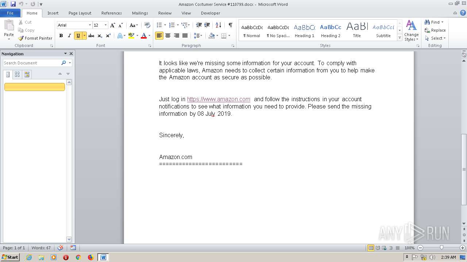Expand the Styles gallery
The height and width of the screenshot is (262, 467).
pos(400,38)
